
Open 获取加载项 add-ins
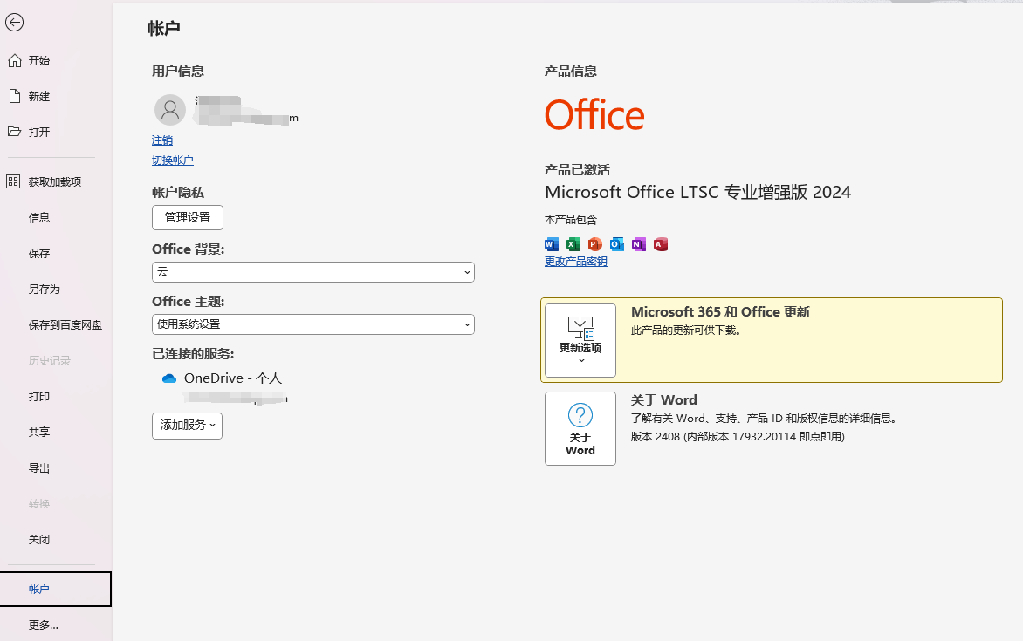(x=56, y=182)
